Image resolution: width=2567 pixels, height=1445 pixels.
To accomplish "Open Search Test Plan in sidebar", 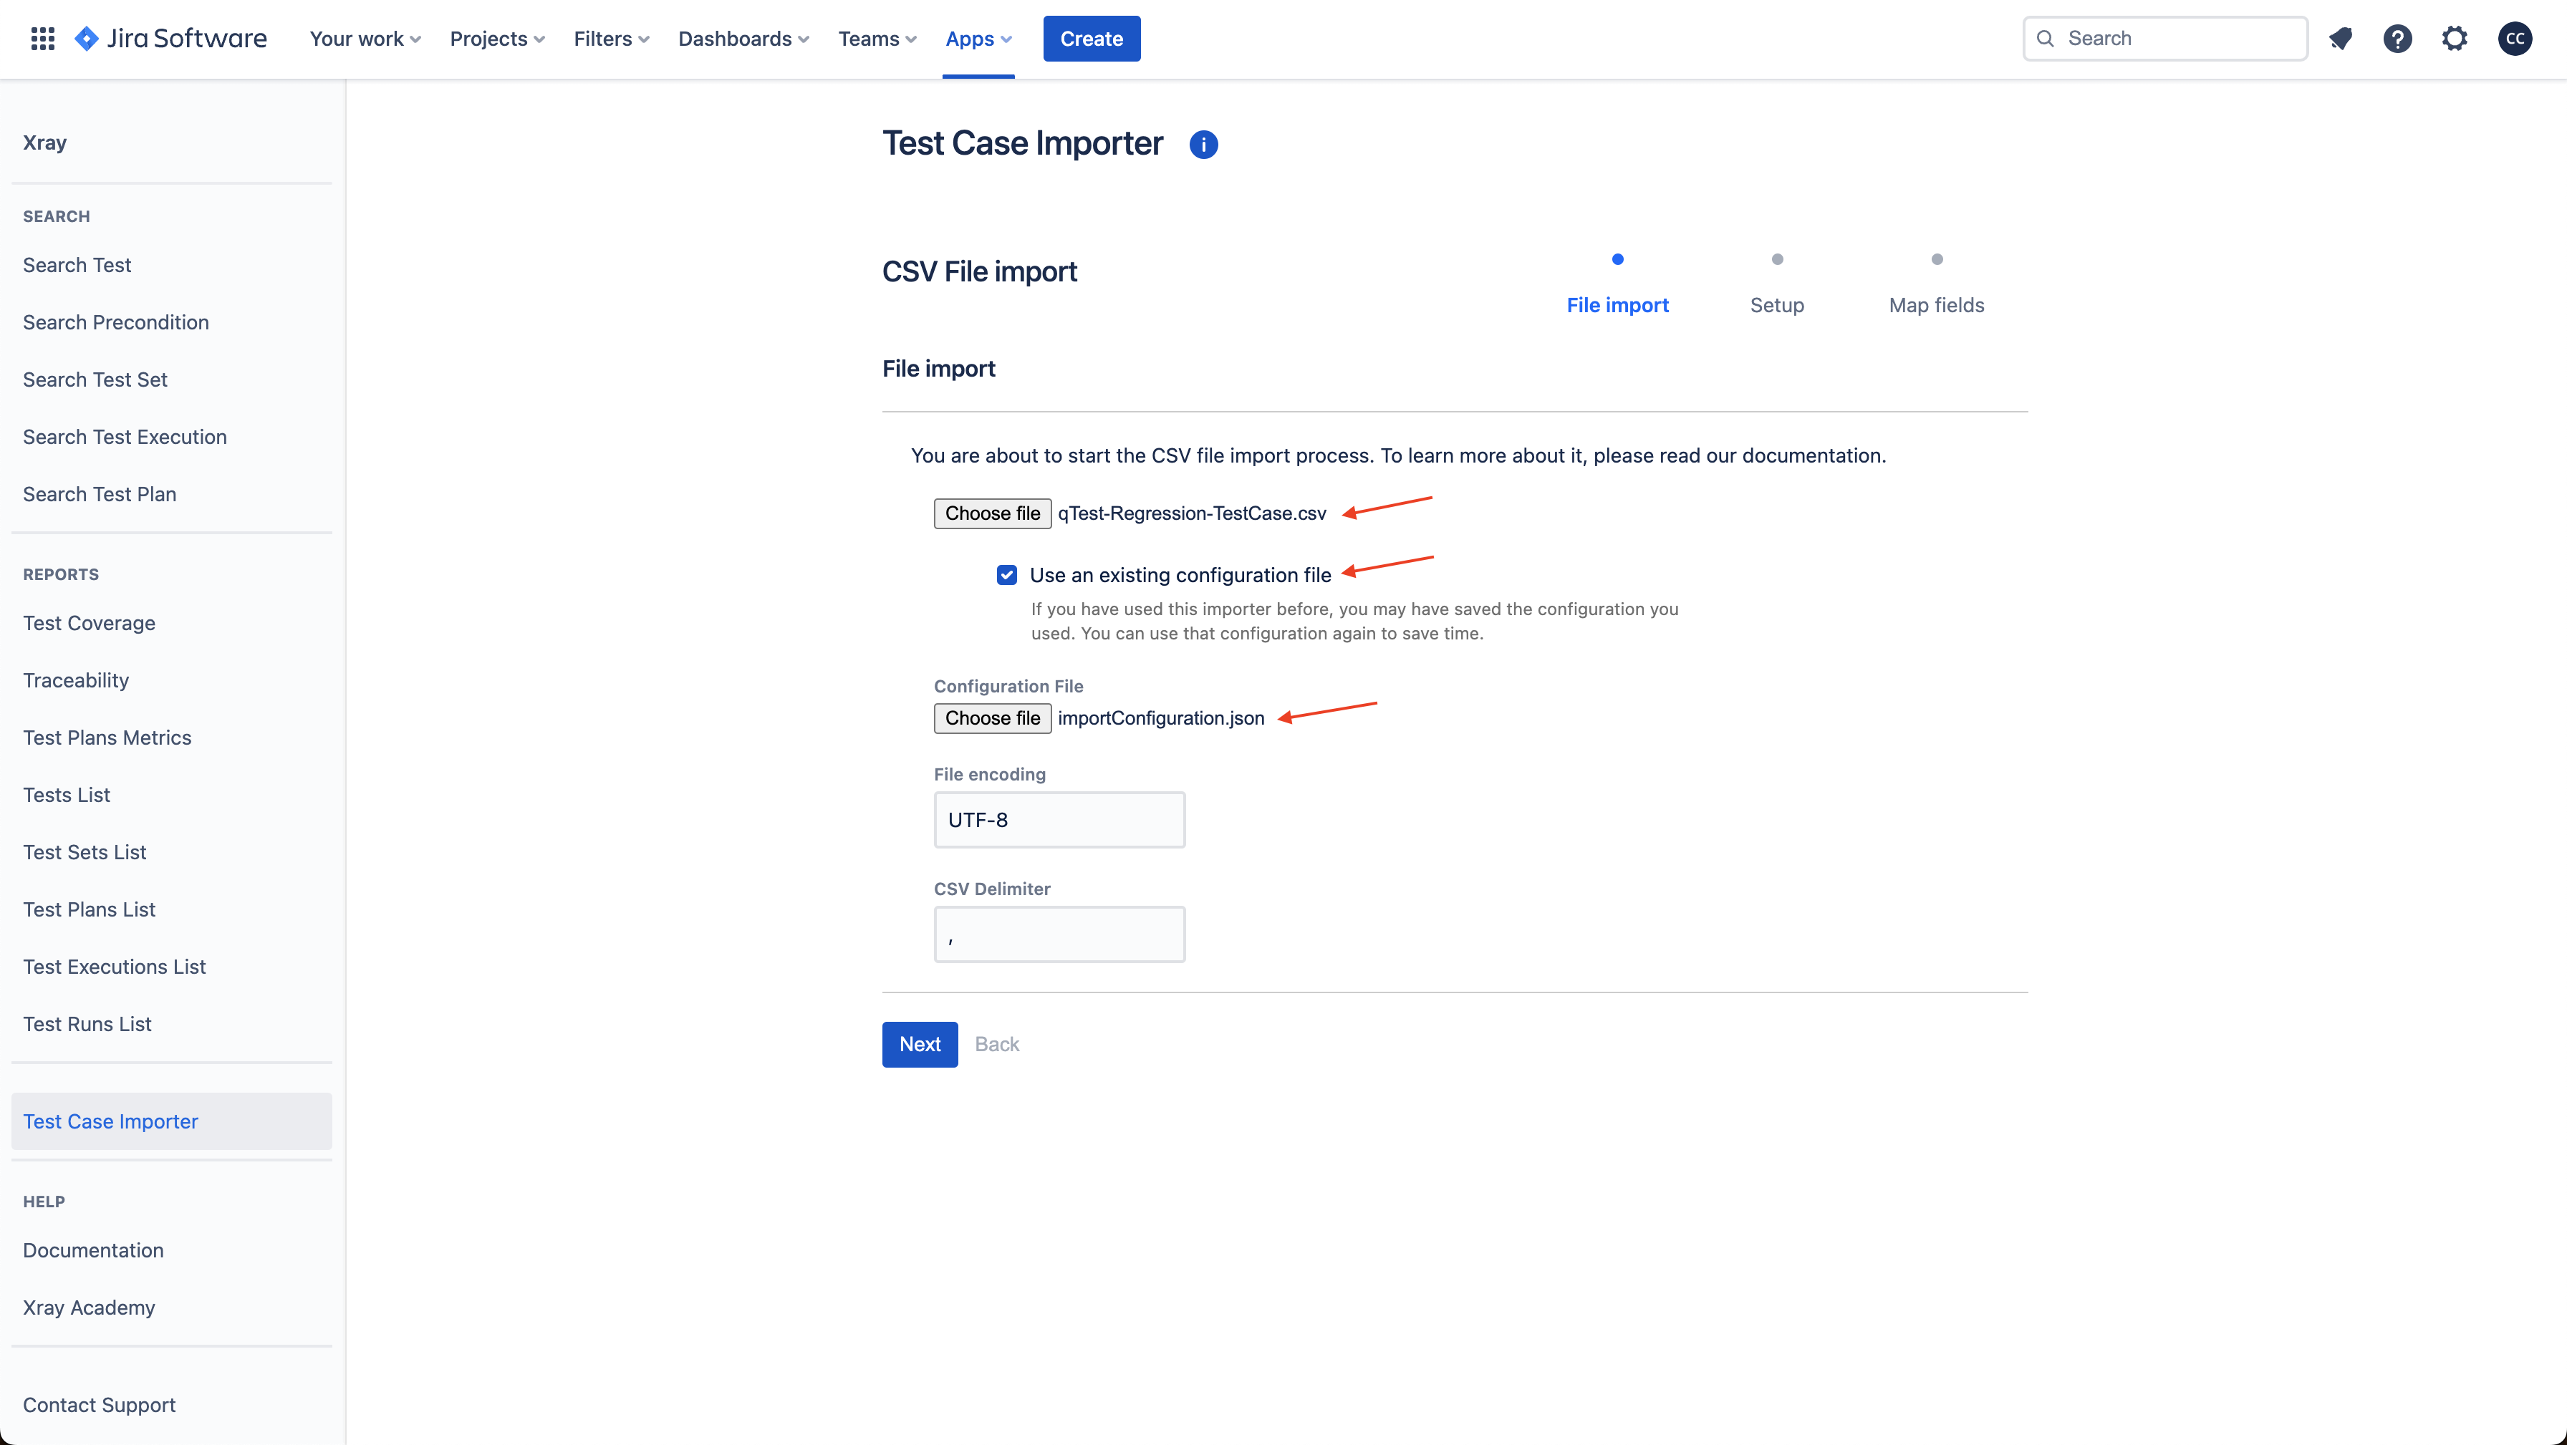I will [100, 494].
